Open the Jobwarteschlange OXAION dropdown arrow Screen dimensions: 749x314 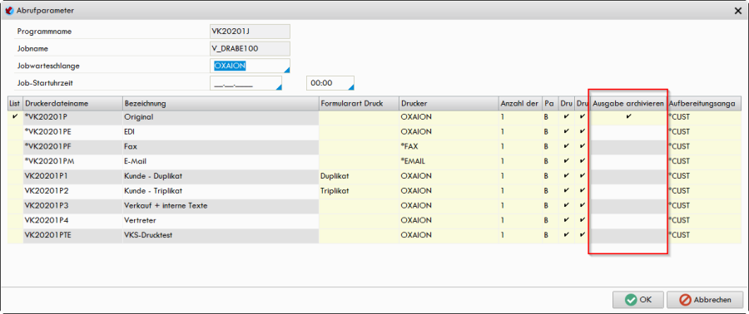(x=286, y=70)
